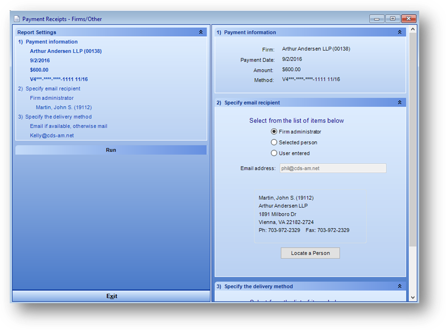The height and width of the screenshot is (330, 446).
Task: Click '9/2/2016' in Report Settings
Action: (x=40, y=60)
